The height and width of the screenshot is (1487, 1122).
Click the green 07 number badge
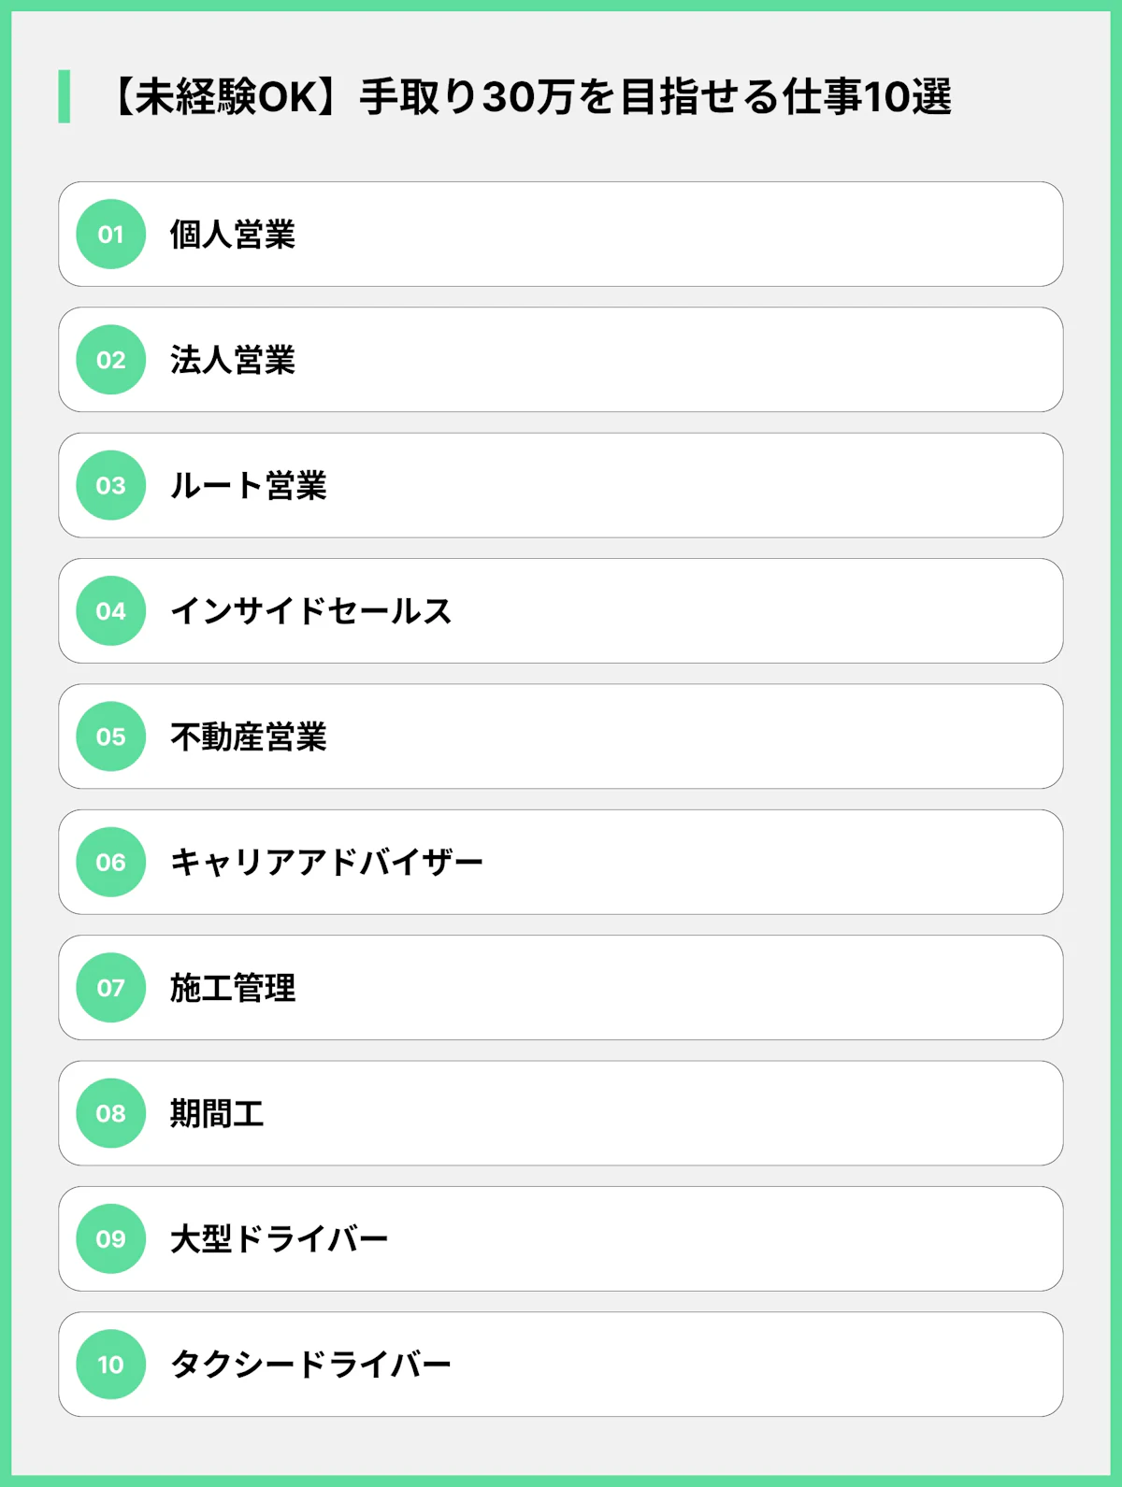(110, 988)
